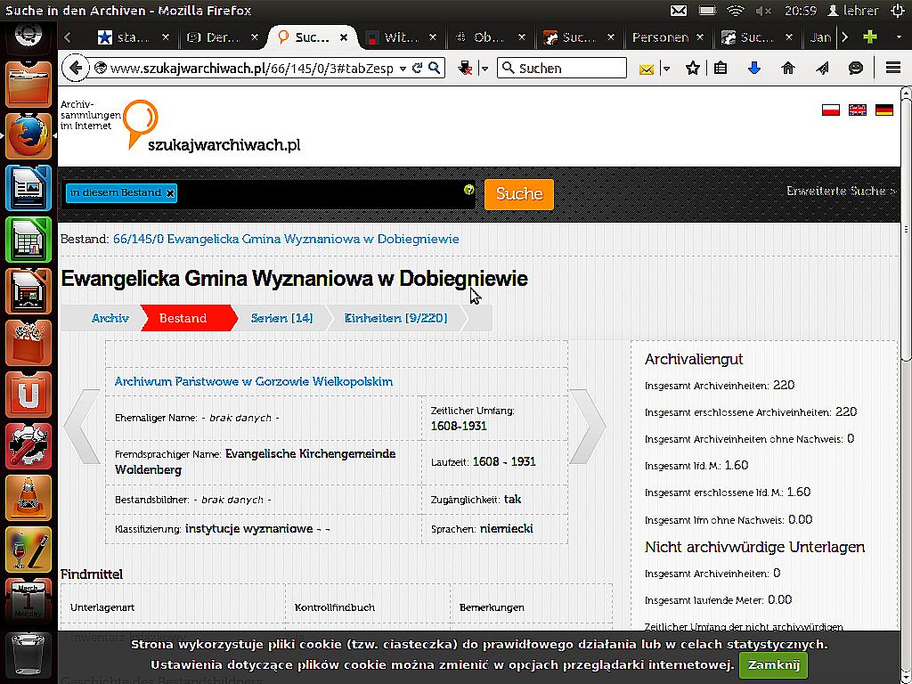
Task: Bookmark this page with star icon
Action: [x=693, y=68]
